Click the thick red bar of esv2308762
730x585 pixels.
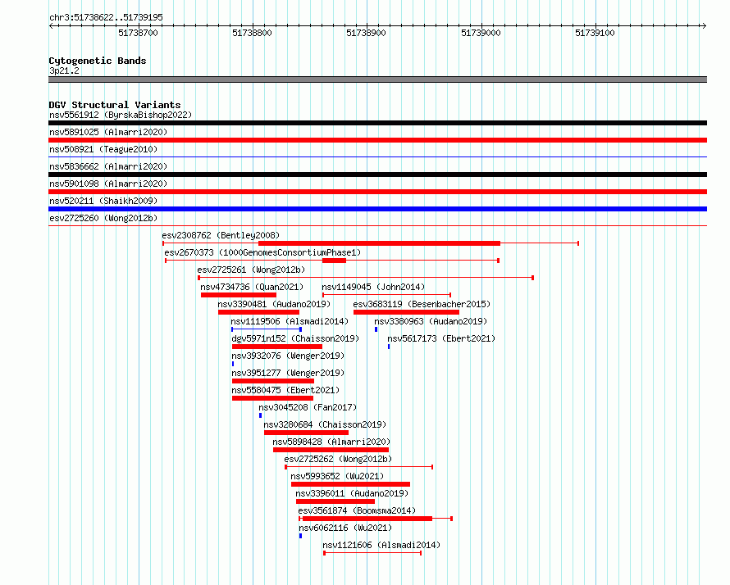(380, 243)
